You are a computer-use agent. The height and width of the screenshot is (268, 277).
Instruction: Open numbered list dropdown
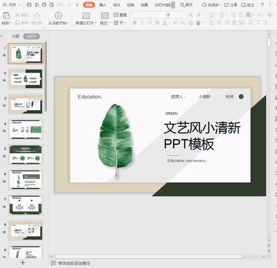coord(226,15)
